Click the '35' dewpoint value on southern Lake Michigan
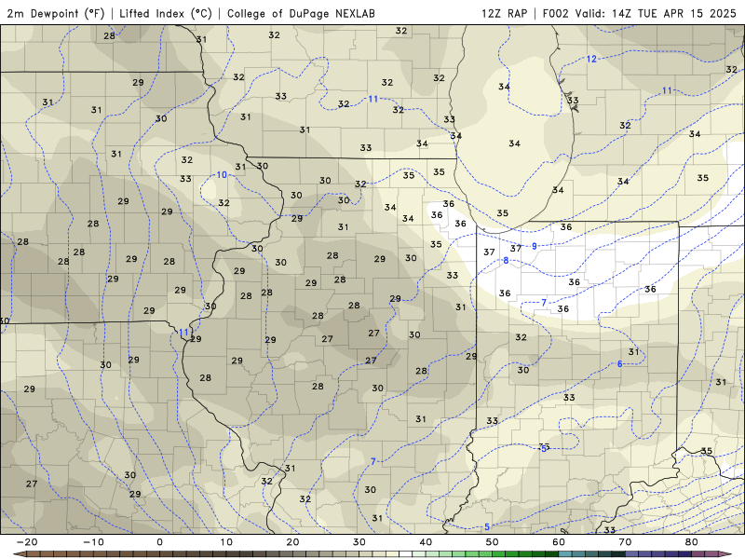Viewport: 745px width, 559px height. pos(502,213)
